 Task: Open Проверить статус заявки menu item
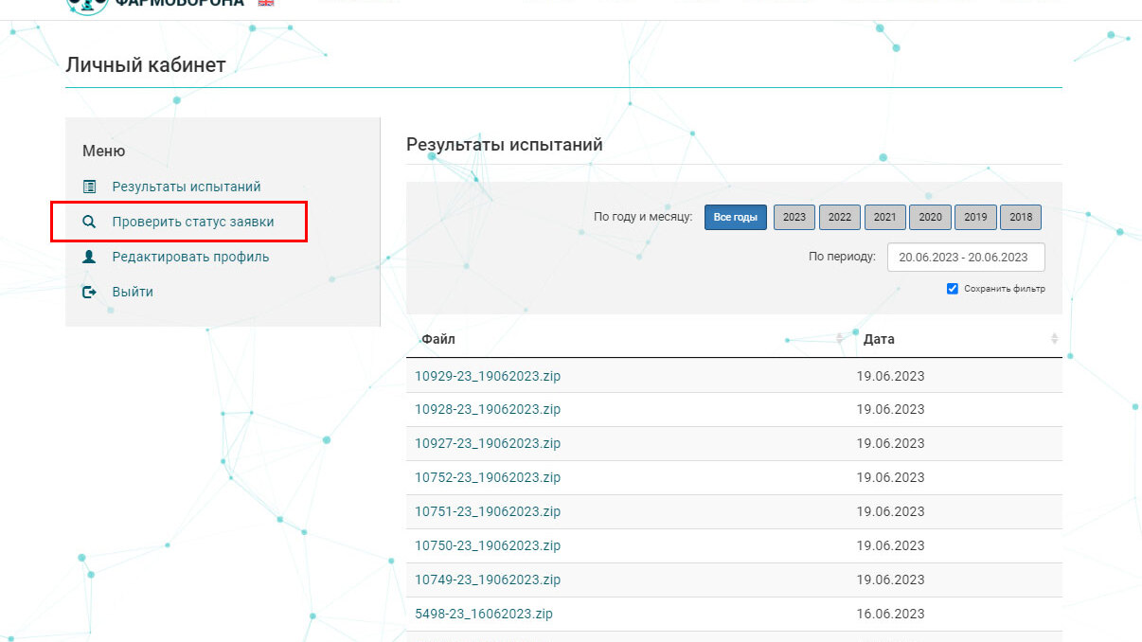[x=193, y=222]
